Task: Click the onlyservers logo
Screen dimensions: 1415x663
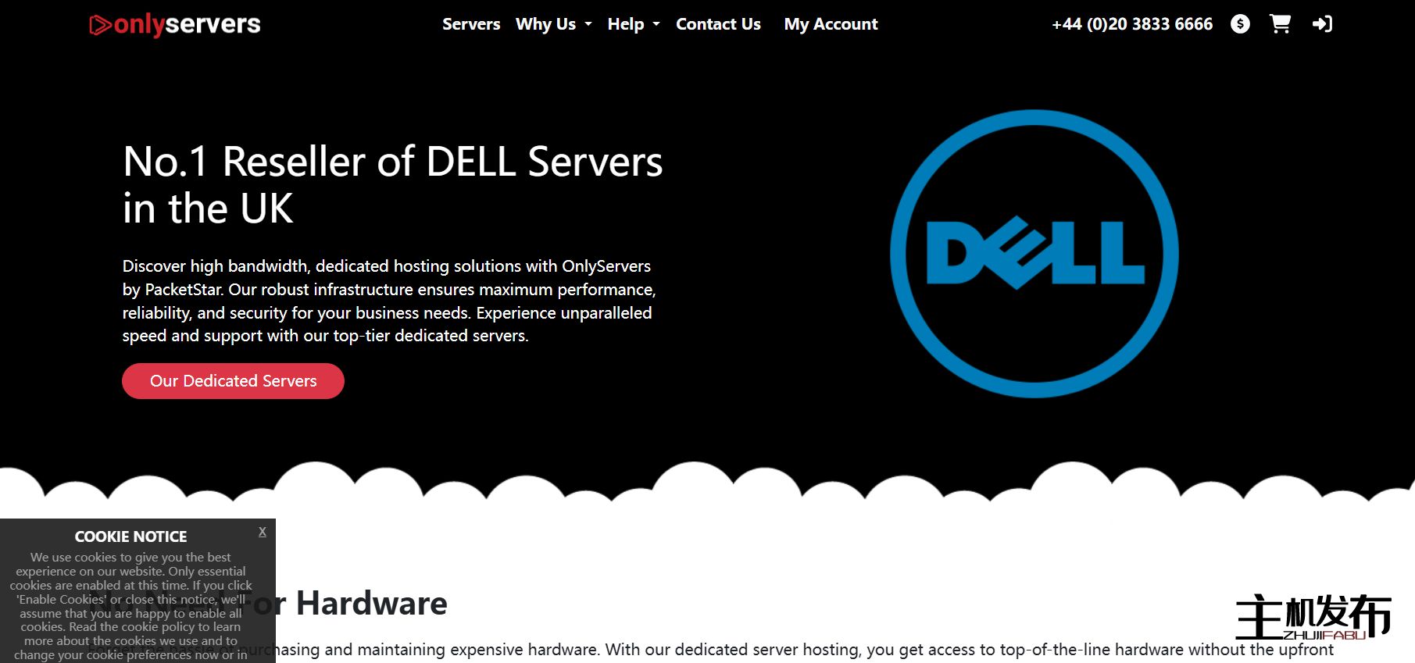Action: [175, 24]
